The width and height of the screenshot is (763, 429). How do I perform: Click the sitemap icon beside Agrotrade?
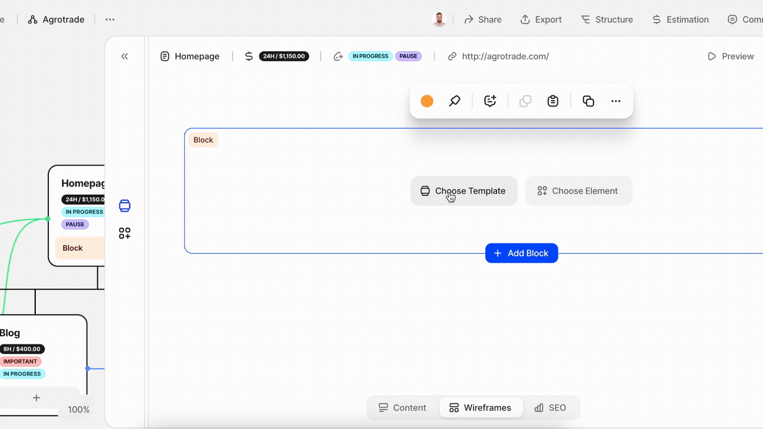[33, 20]
